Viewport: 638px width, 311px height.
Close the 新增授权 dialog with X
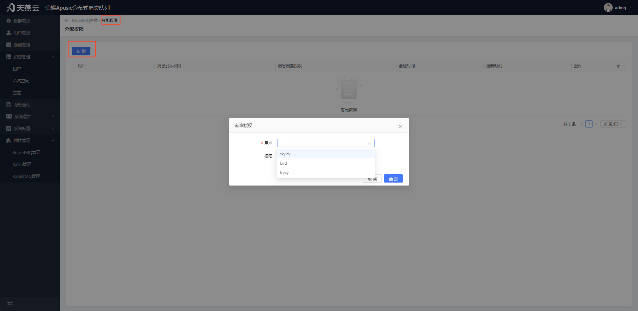coord(400,126)
